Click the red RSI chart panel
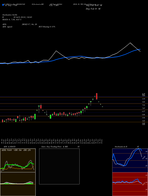The width and height of the screenshot is (148, 196). pyautogui.click(x=130, y=184)
